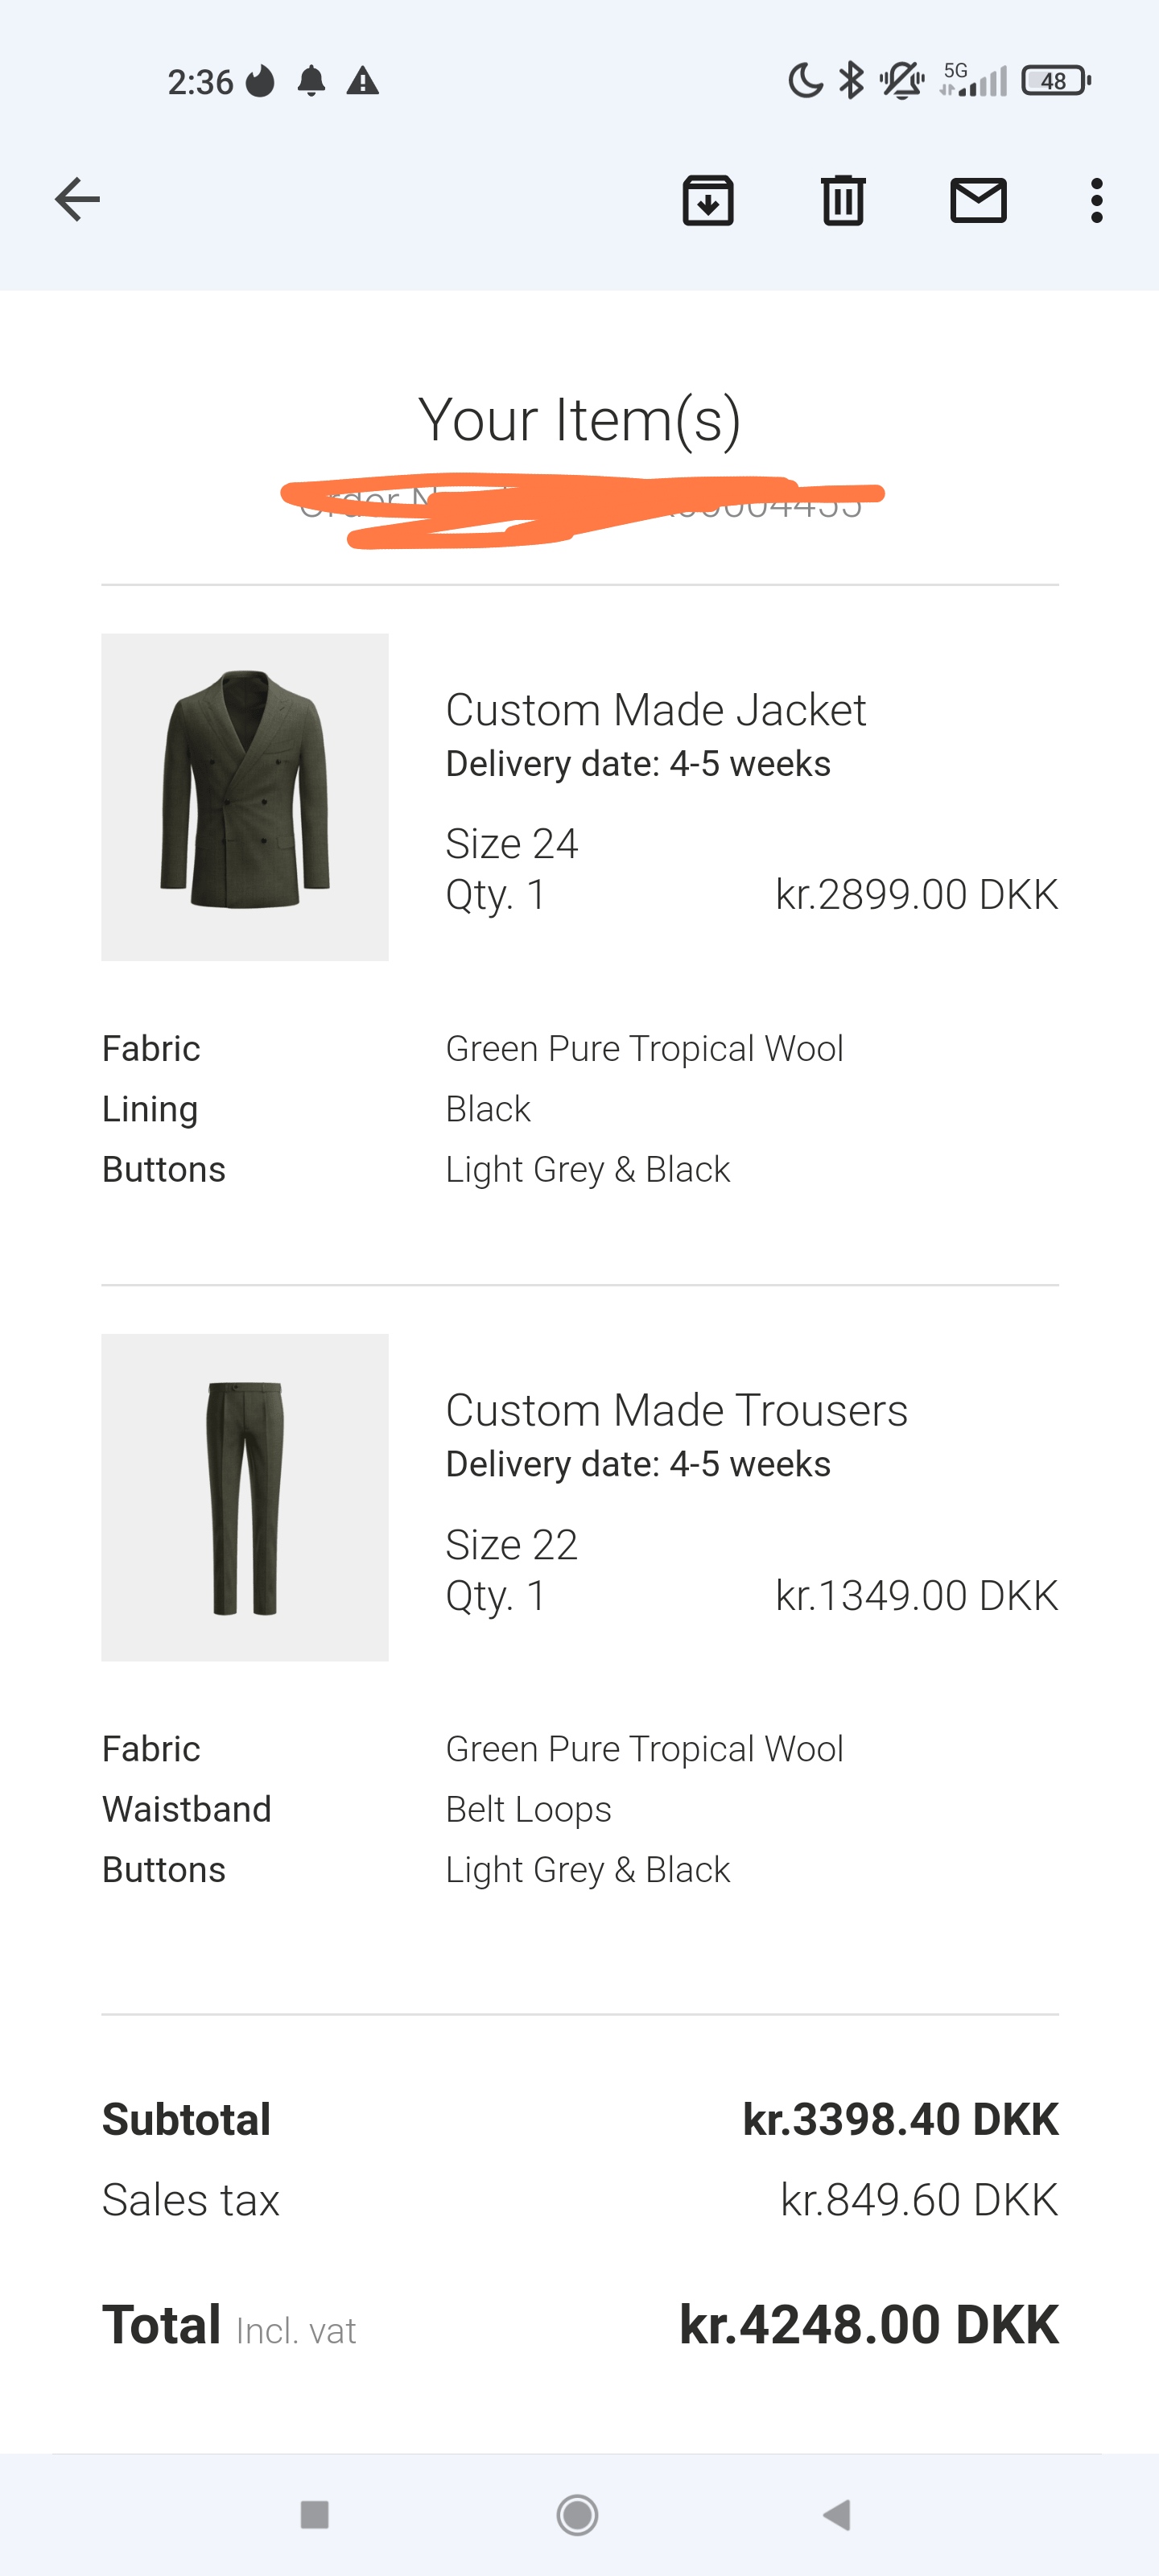Tap the battery indicator in status bar

(1056, 80)
